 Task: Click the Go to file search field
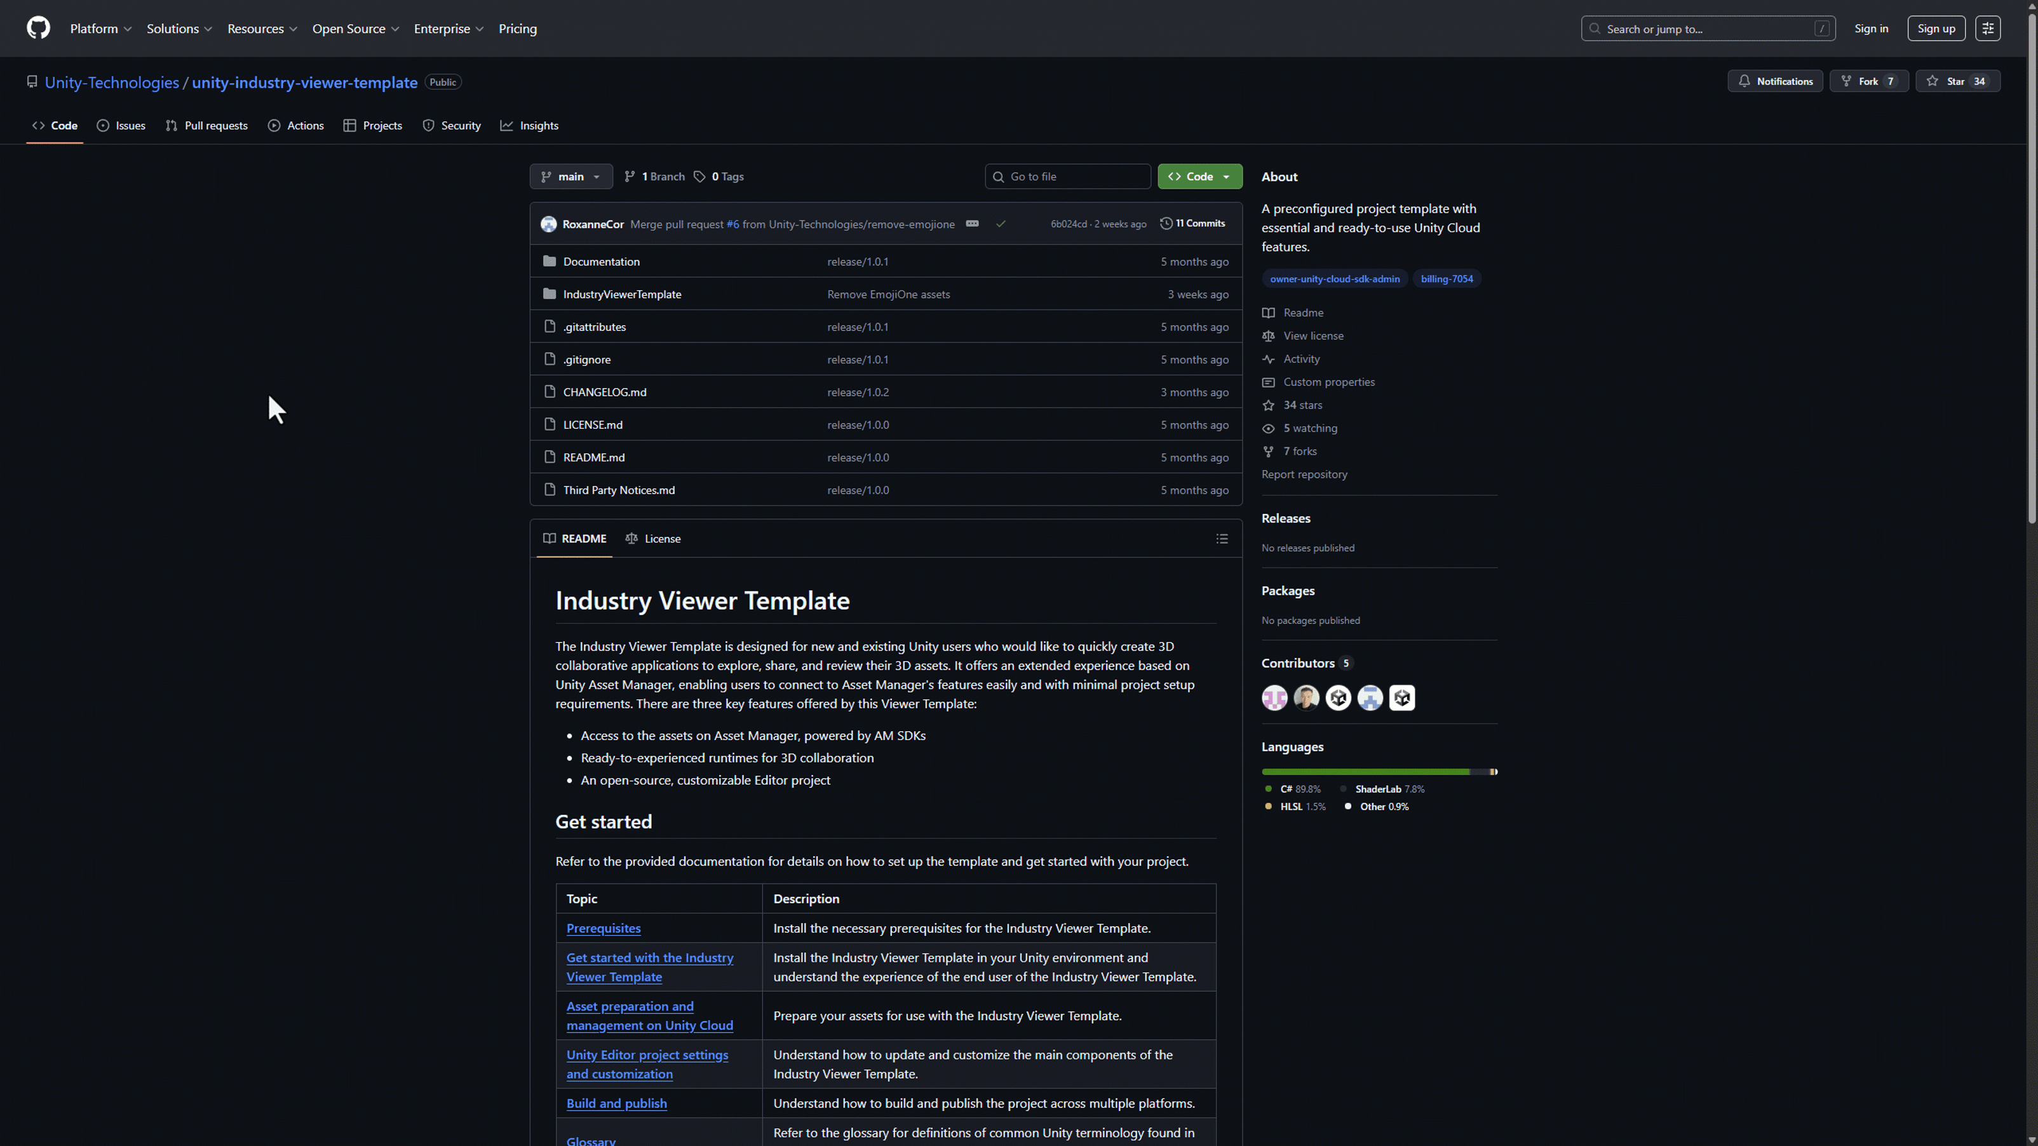click(1067, 177)
